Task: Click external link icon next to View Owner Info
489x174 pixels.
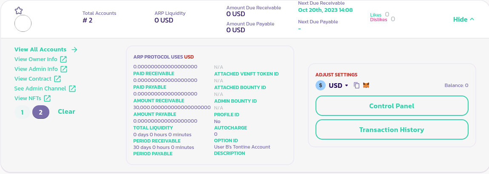Action: pos(63,59)
